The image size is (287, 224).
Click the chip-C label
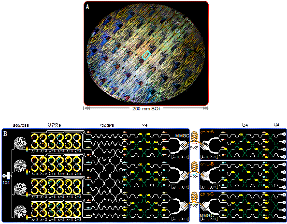[x=207, y=194]
